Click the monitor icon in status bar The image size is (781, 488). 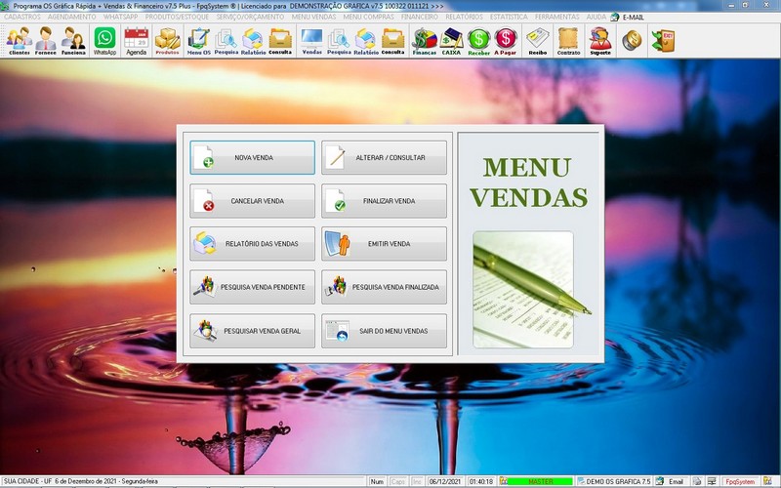713,481
